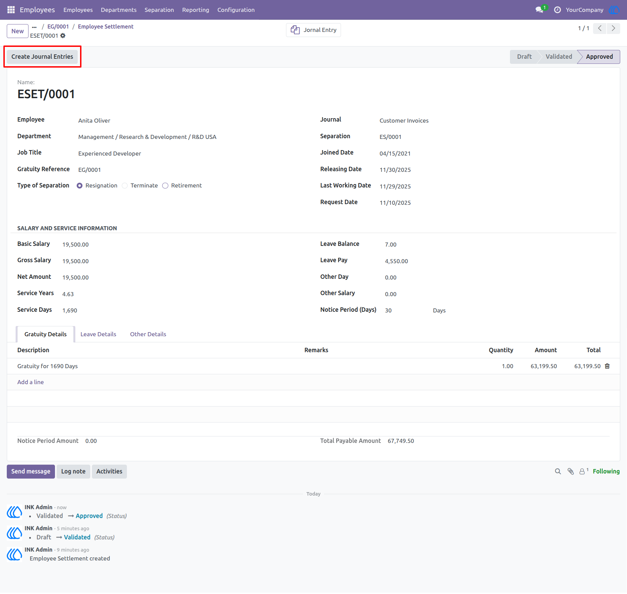627x594 pixels.
Task: Go to the next record arrow
Action: click(613, 28)
